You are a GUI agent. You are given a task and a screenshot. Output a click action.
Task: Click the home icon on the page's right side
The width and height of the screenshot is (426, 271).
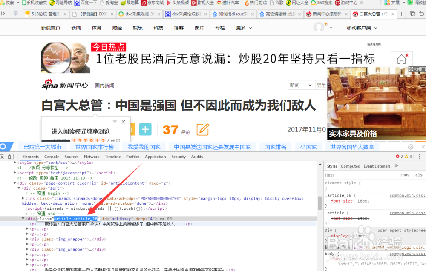[x=401, y=59]
